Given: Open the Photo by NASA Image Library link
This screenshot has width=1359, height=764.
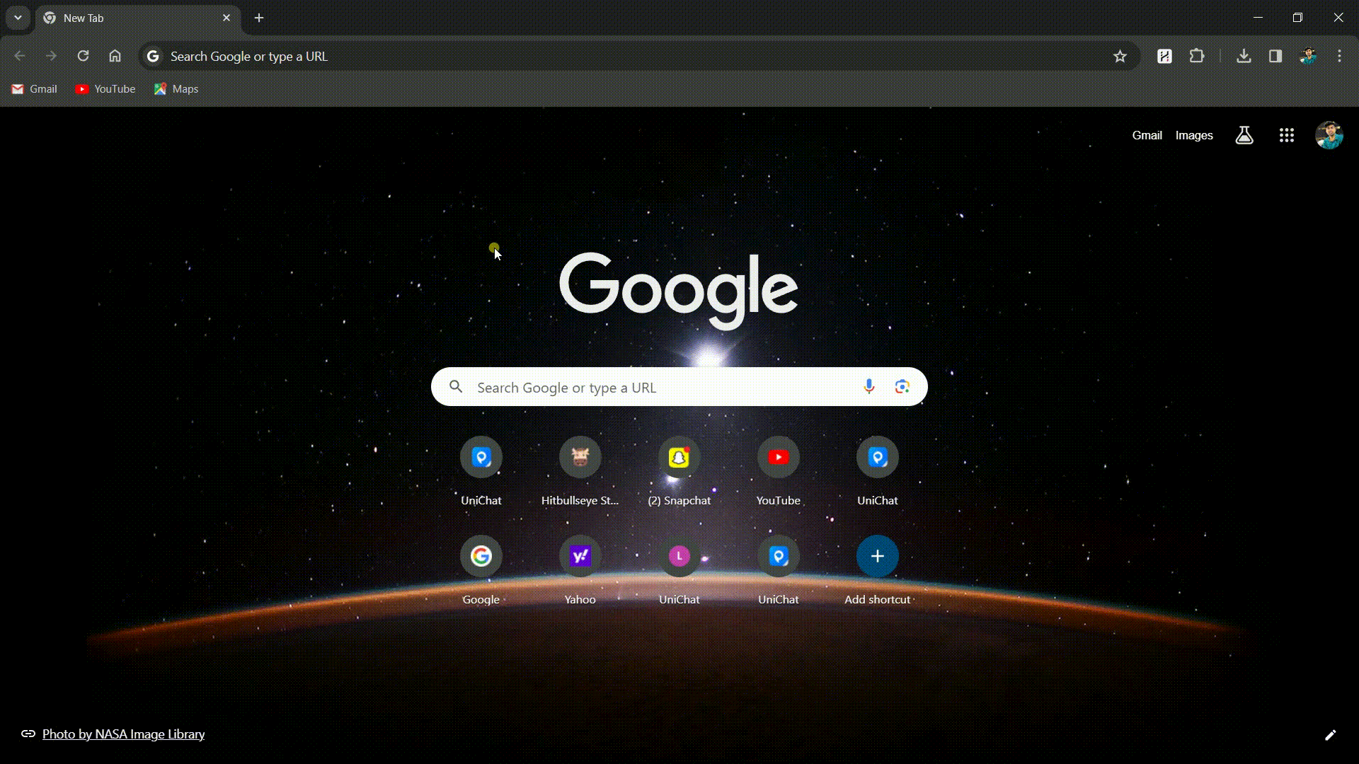Looking at the screenshot, I should pyautogui.click(x=123, y=734).
